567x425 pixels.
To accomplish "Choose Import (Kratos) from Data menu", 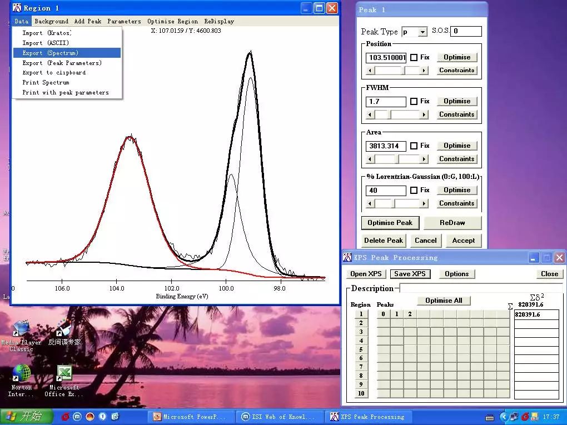I will 67,33.
